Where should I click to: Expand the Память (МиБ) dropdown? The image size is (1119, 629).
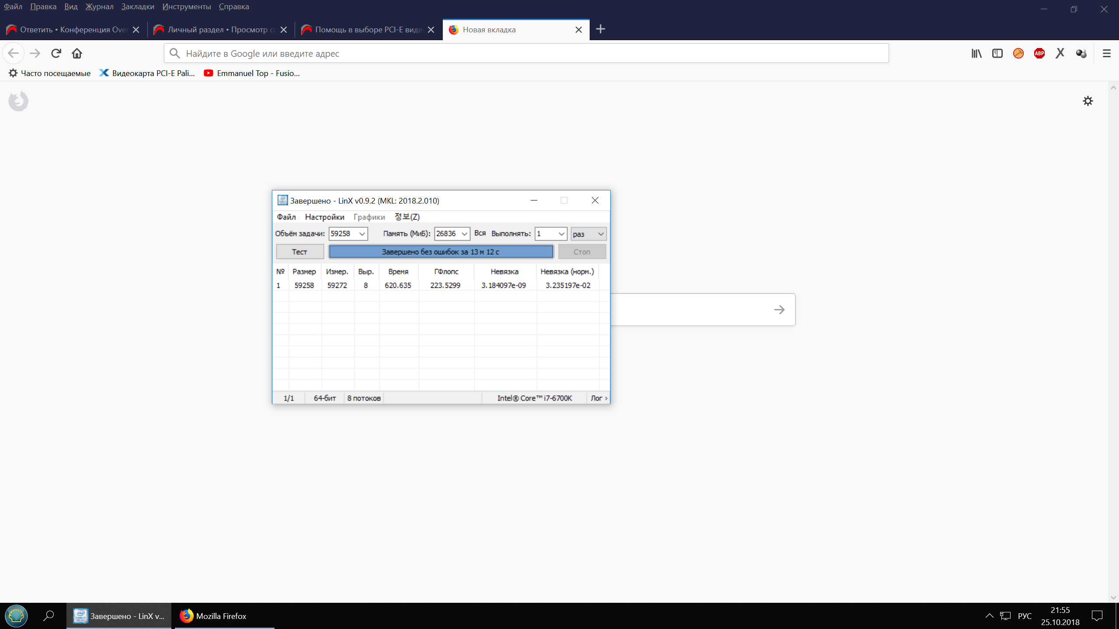[x=464, y=234]
